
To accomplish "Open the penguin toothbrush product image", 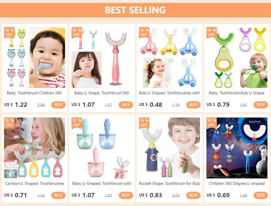I will 35,148.
